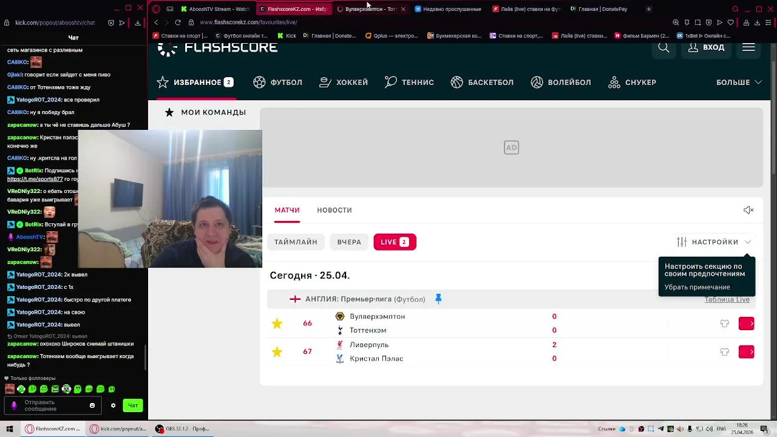Select the ТАЙМЛАЙН filter
Screen dimensions: 777x437
(x=296, y=242)
